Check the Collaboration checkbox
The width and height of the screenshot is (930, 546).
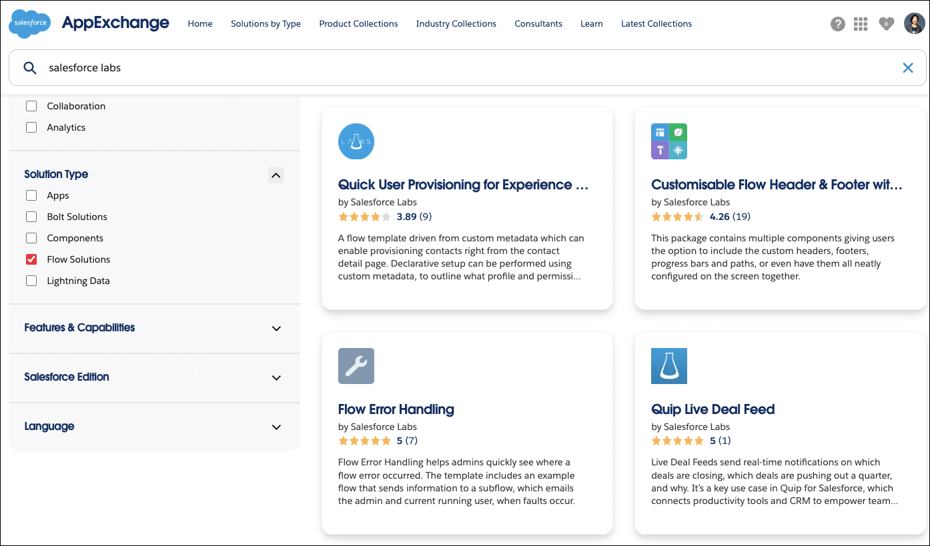[31, 106]
